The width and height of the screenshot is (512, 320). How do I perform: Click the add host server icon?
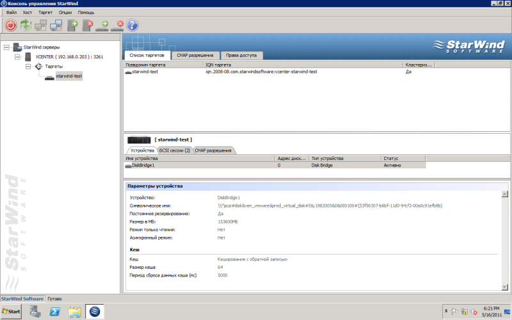tap(72, 25)
